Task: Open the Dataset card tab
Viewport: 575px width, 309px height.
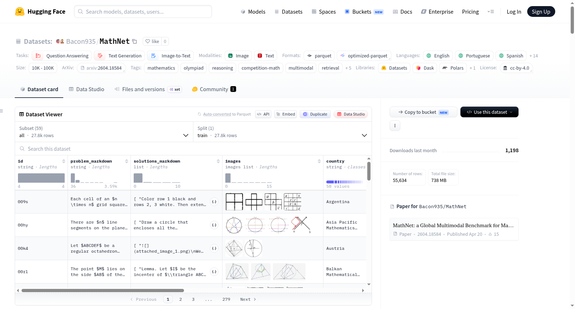Action: (x=39, y=89)
